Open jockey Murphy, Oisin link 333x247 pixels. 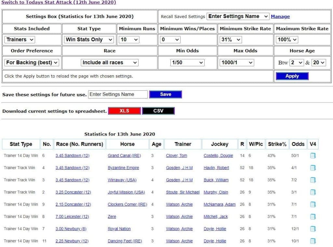(216, 192)
